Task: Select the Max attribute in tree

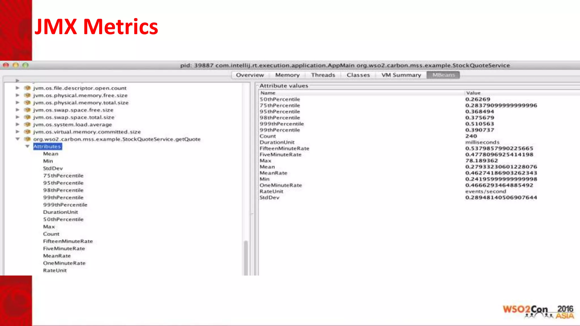Action: click(49, 227)
